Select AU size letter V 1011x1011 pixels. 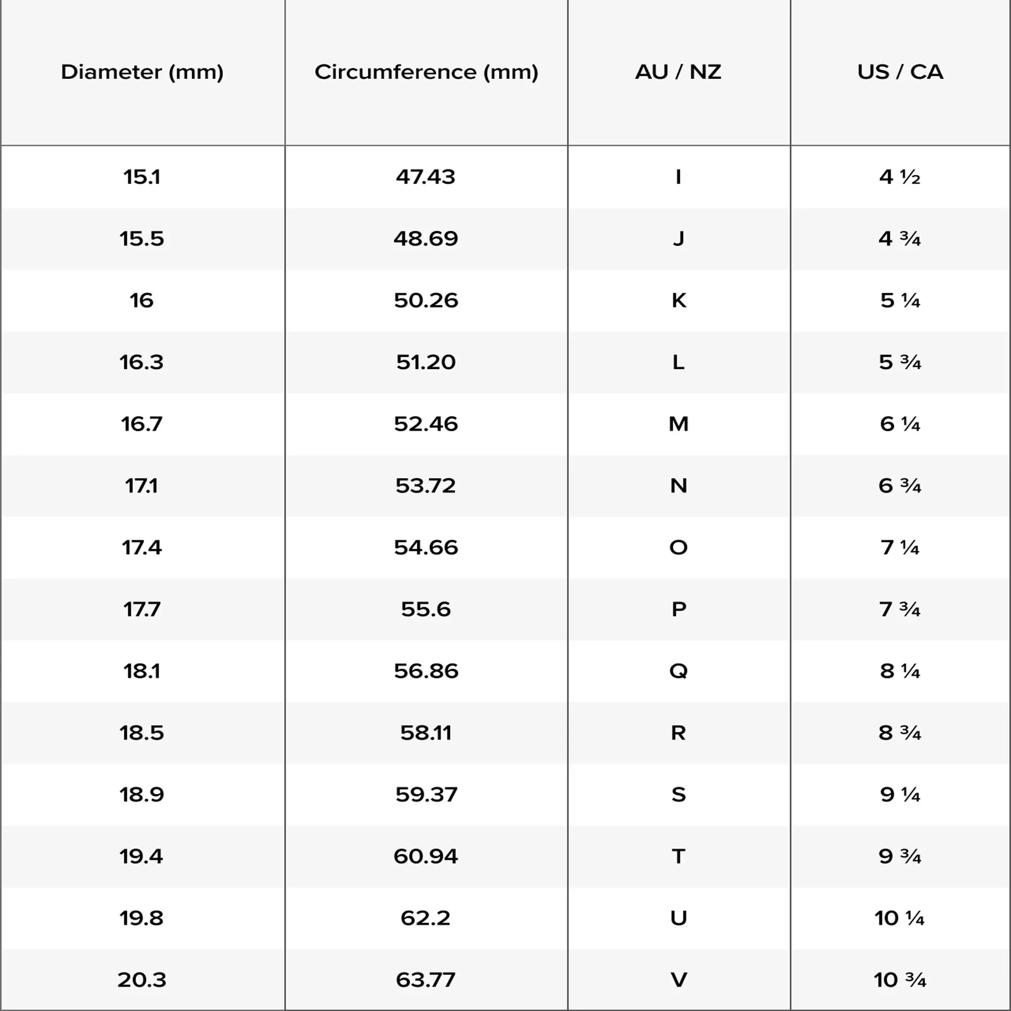(679, 980)
